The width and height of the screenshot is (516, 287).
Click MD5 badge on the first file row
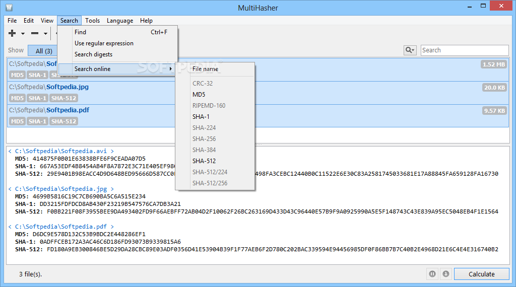point(17,75)
